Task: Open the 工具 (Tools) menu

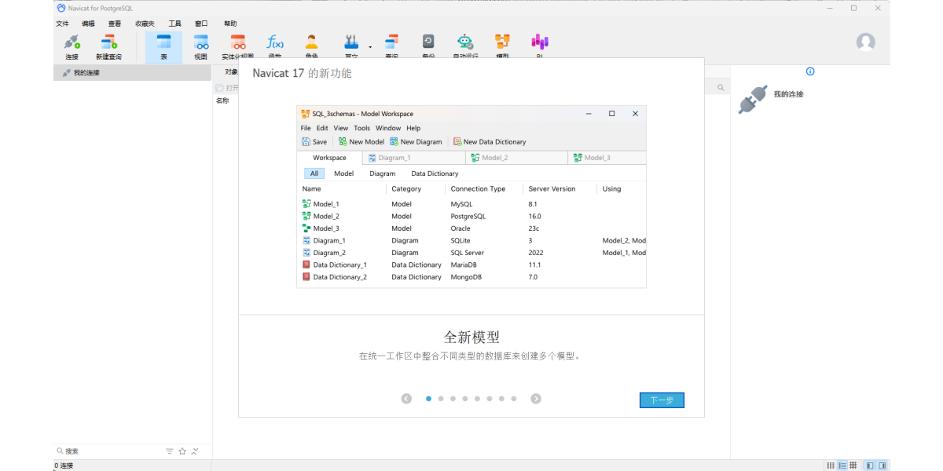Action: pyautogui.click(x=174, y=24)
